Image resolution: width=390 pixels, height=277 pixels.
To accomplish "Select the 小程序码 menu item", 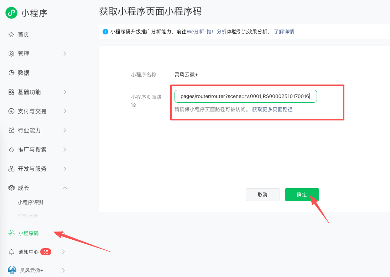I will (x=28, y=233).
